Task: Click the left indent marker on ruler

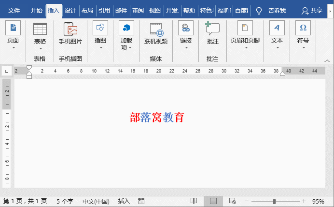Action: [29, 76]
